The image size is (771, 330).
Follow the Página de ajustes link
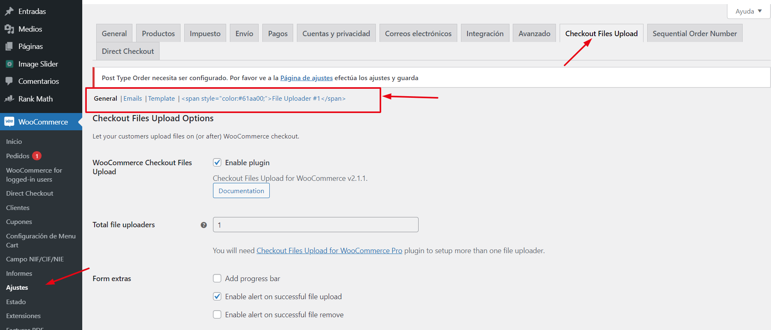[x=306, y=78]
